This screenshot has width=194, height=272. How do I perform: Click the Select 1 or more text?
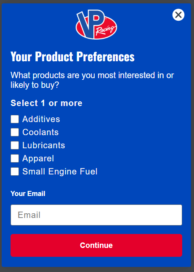click(47, 103)
